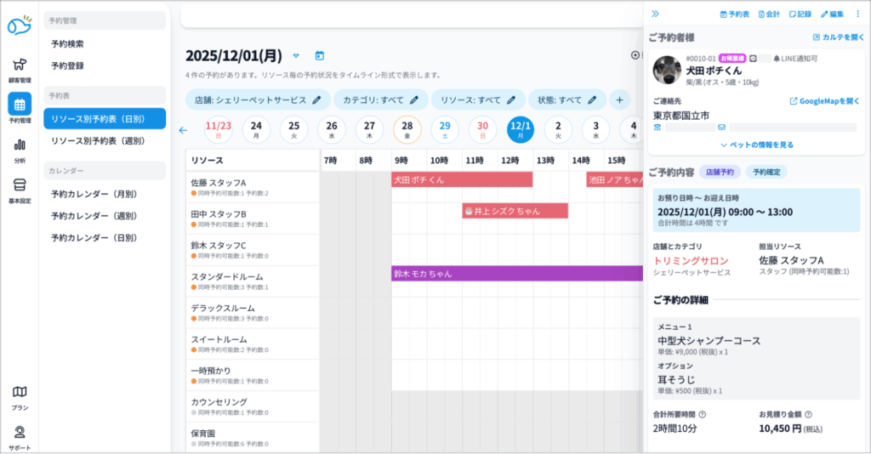Collapse the detail panel with double-chevron icon

point(655,14)
